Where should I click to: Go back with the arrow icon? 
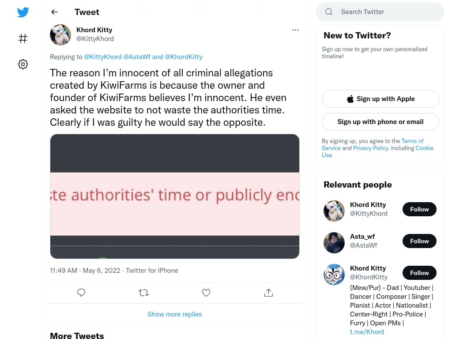click(54, 12)
